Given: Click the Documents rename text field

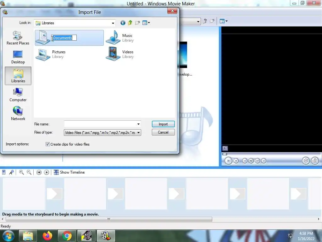Looking at the screenshot, I should click(64, 38).
